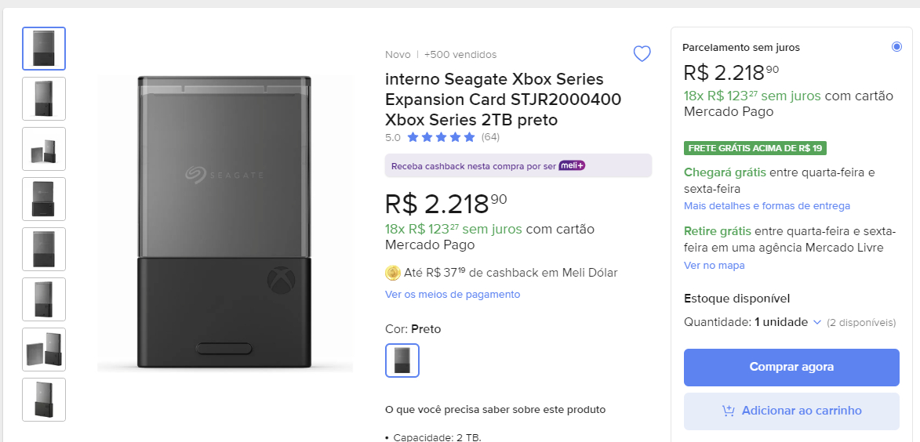The height and width of the screenshot is (442, 920).
Task: Click the Frete grátis green badge
Action: point(755,148)
